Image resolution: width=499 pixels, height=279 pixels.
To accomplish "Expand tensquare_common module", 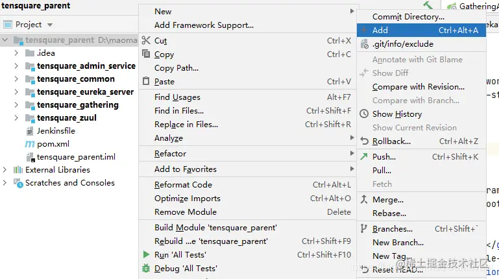I will pos(16,79).
